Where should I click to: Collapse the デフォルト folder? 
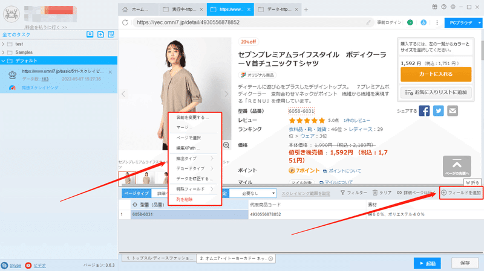3,61
